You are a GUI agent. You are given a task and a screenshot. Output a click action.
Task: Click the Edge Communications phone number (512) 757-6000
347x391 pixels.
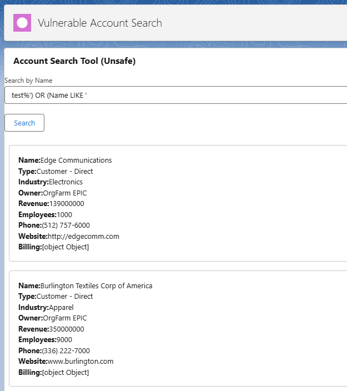point(66,225)
